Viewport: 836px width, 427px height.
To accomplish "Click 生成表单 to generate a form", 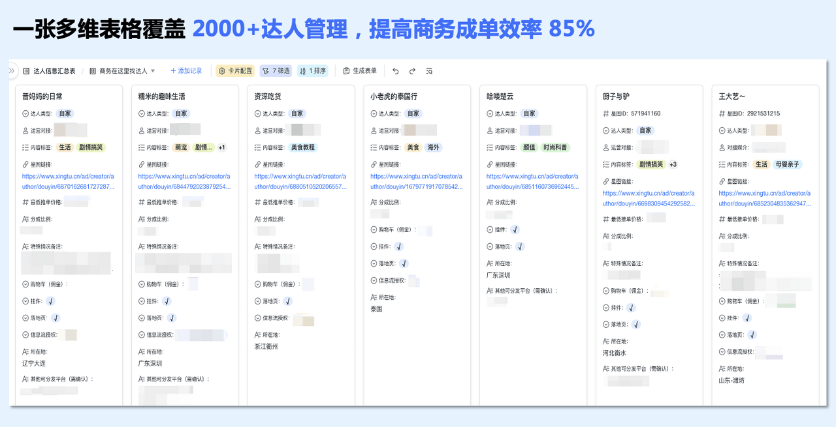I will pos(360,71).
